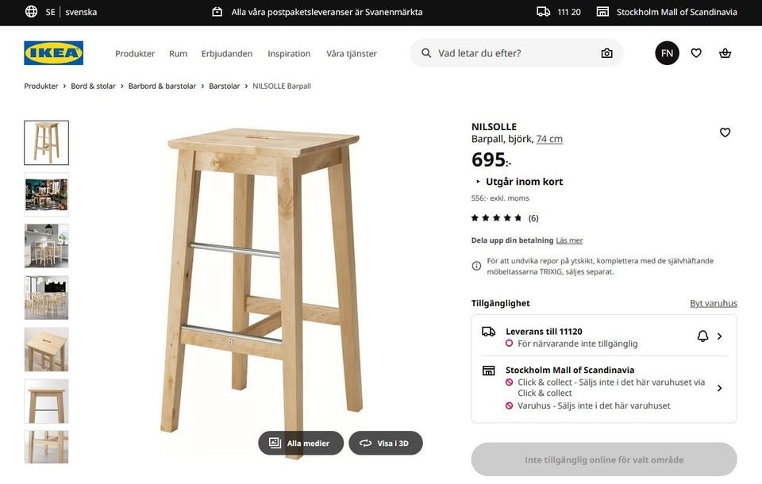Open the favorites heart in the top bar
762x484 pixels.
[x=696, y=52]
